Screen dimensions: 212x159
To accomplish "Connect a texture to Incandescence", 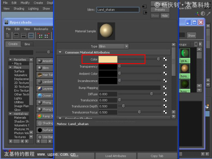I will pyautogui.click(x=165, y=81).
